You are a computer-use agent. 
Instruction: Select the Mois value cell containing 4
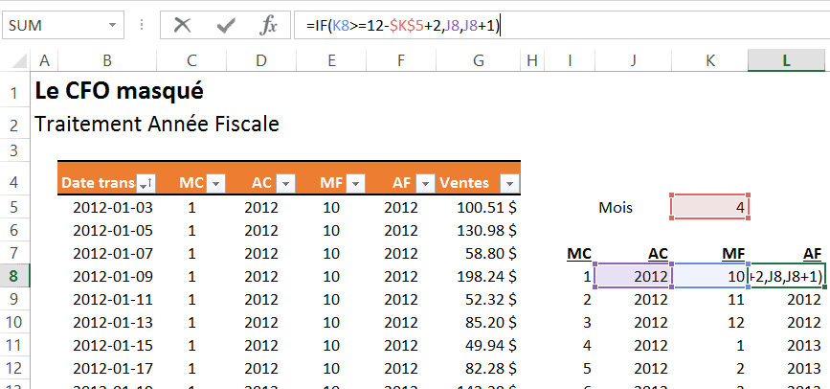point(710,207)
